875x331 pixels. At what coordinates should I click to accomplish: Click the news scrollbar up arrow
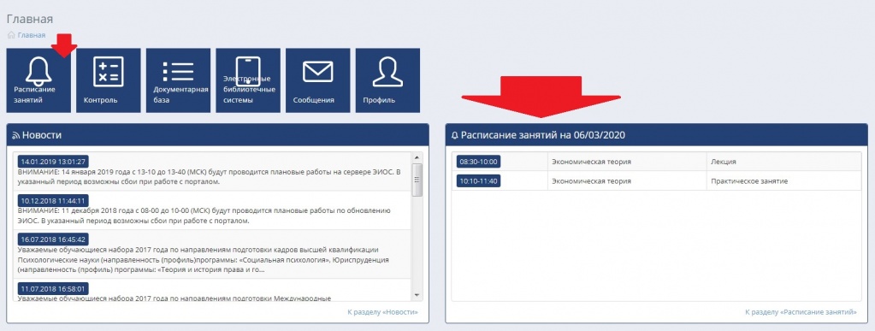(417, 157)
